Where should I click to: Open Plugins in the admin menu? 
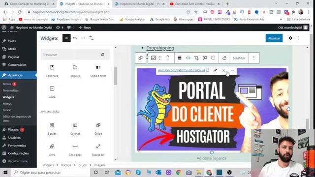point(13,130)
